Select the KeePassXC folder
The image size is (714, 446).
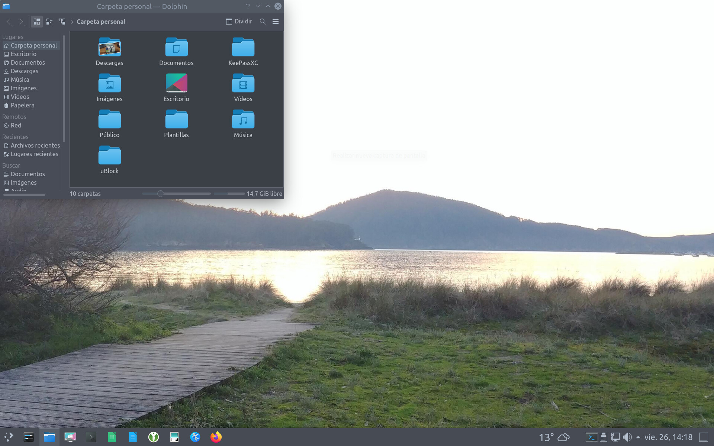243,47
